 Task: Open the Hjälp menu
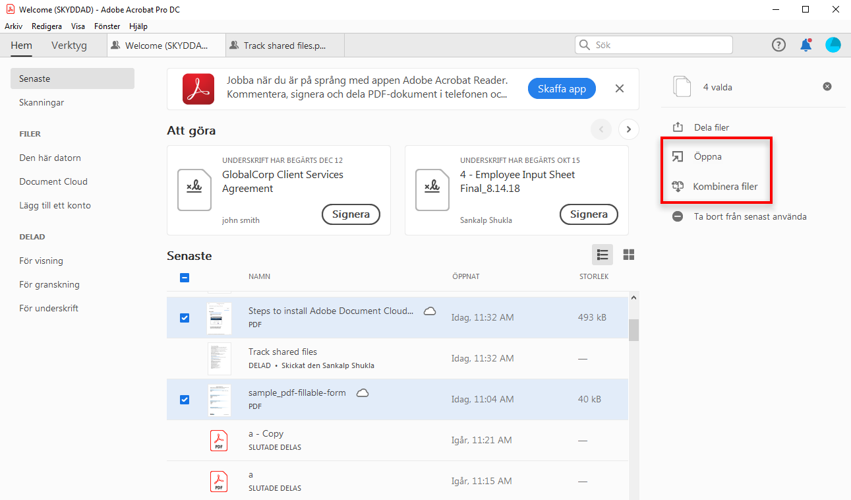pyautogui.click(x=138, y=26)
